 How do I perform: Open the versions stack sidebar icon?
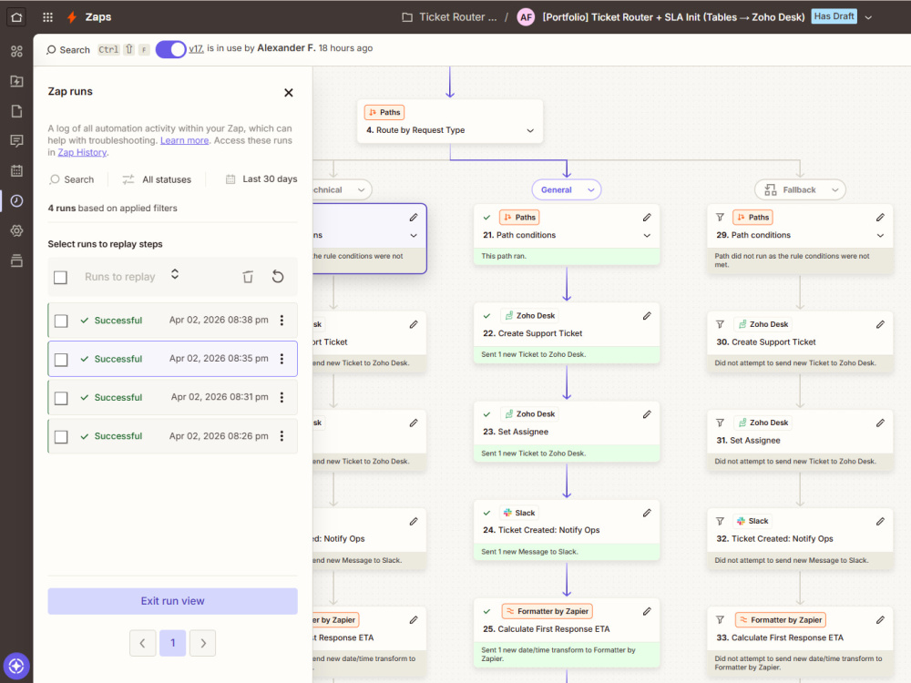[16, 260]
